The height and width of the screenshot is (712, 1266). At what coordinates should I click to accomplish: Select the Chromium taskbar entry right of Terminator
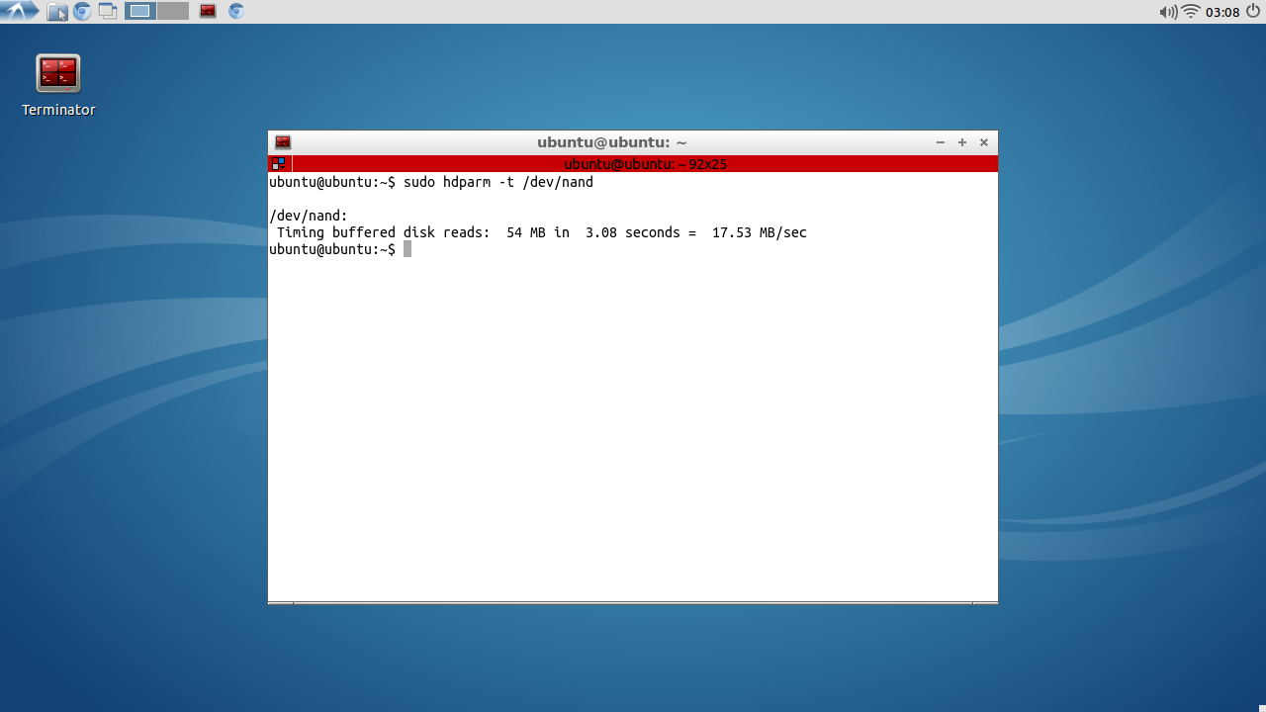coord(235,12)
